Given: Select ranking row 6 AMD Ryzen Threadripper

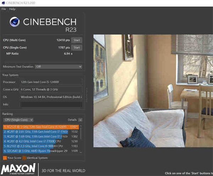Looking at the screenshot, I should pyautogui.click(x=41, y=151).
